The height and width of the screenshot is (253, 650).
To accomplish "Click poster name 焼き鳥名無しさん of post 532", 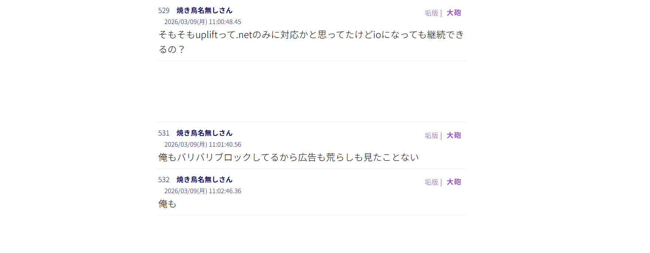I will pyautogui.click(x=204, y=180).
